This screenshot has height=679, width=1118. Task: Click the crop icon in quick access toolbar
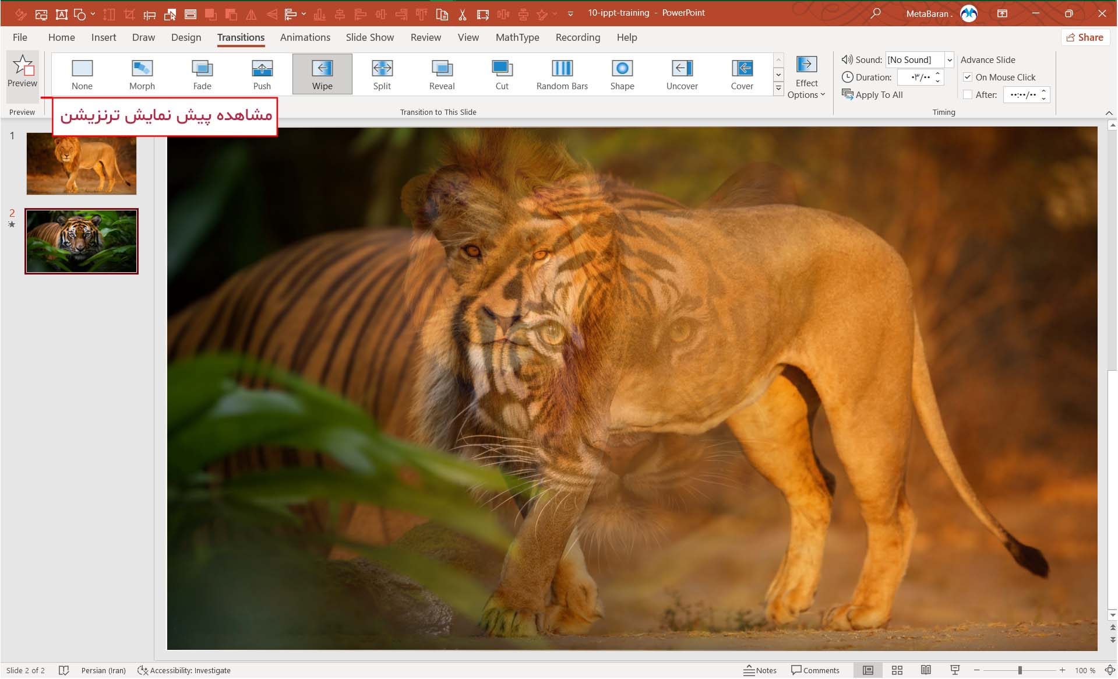[x=129, y=14]
